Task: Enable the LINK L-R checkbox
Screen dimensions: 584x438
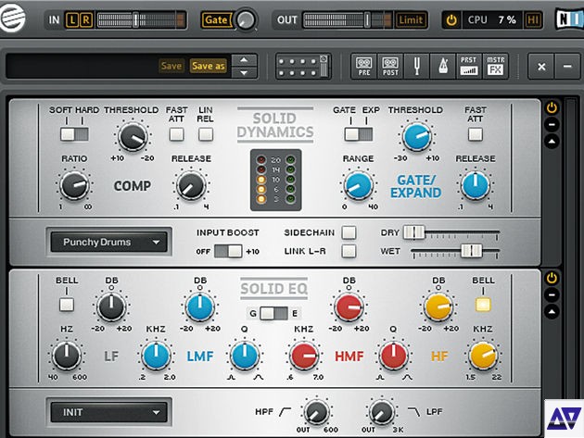Action: (x=349, y=251)
